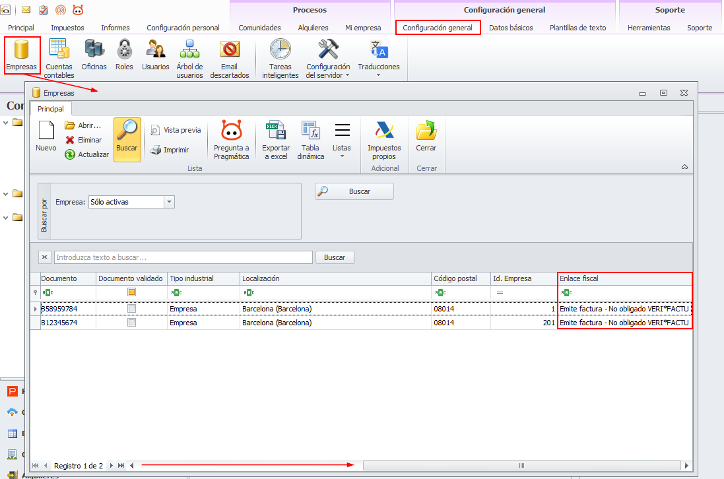
Task: Select cell with document B12345674
Action: (68, 323)
